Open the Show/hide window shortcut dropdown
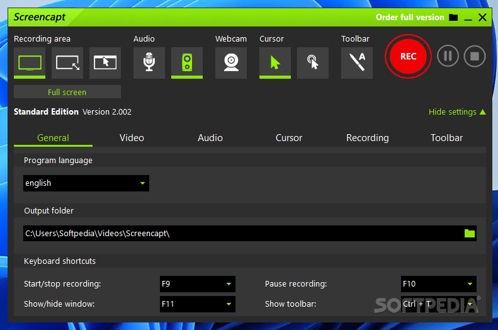 (x=198, y=304)
